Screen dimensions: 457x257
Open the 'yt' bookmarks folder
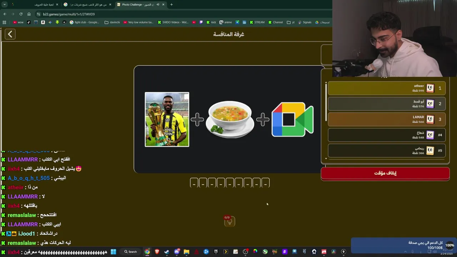coord(291,22)
